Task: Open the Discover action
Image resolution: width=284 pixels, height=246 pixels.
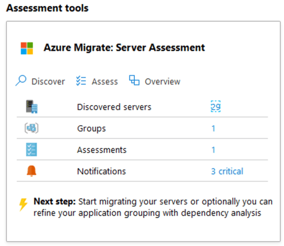Action: [48, 81]
